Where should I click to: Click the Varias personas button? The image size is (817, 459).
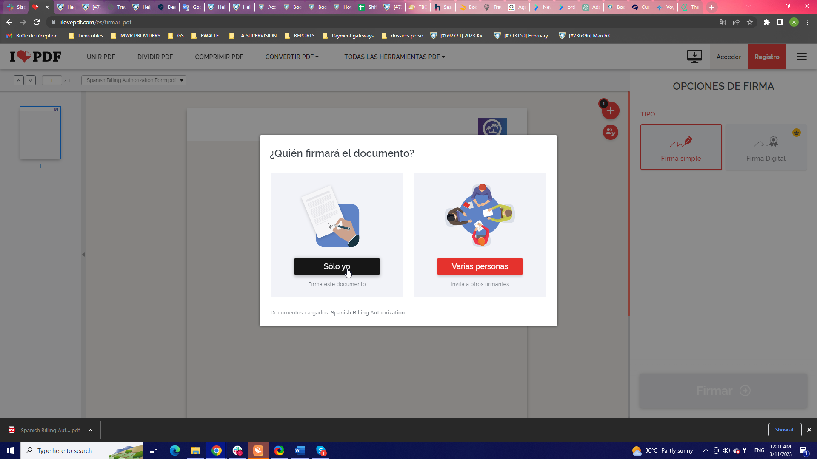point(480,266)
